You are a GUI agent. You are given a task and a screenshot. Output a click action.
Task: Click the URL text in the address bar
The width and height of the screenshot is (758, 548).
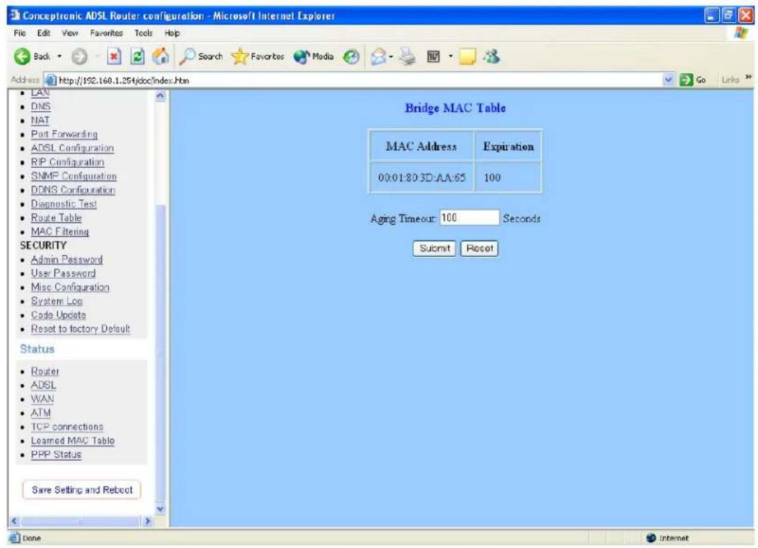(x=124, y=80)
